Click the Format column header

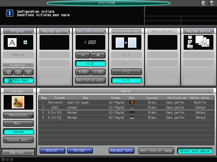[x=60, y=98]
